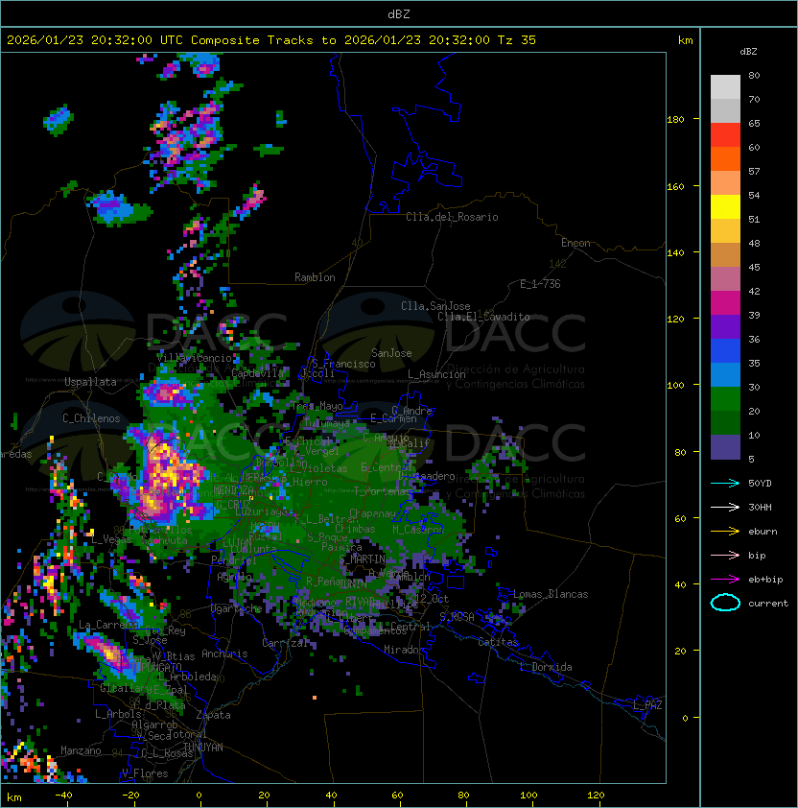Click the 'Clla.del_Rosario' place label

(452, 217)
